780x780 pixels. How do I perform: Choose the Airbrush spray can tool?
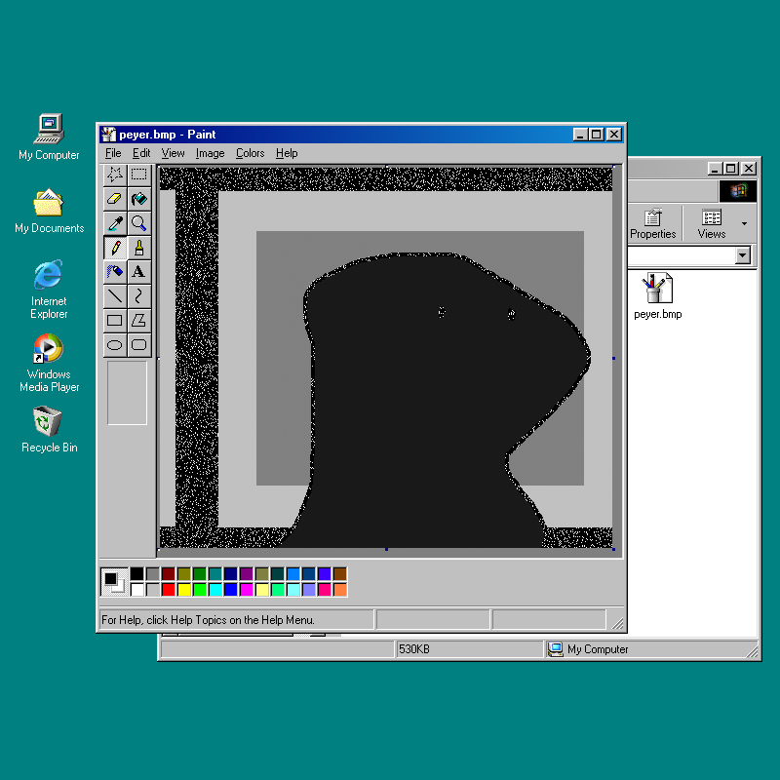tap(115, 272)
